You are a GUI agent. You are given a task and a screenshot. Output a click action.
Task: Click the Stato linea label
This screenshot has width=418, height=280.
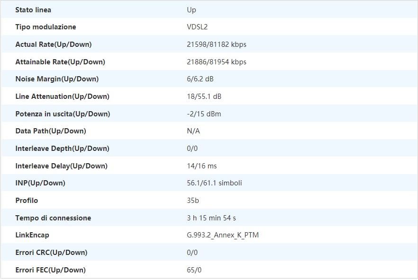click(x=33, y=10)
